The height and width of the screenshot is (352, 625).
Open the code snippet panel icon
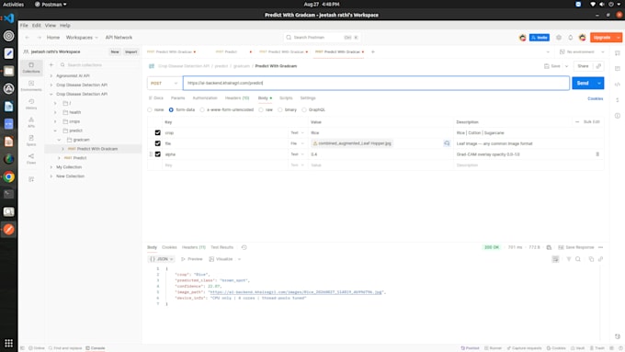click(618, 85)
